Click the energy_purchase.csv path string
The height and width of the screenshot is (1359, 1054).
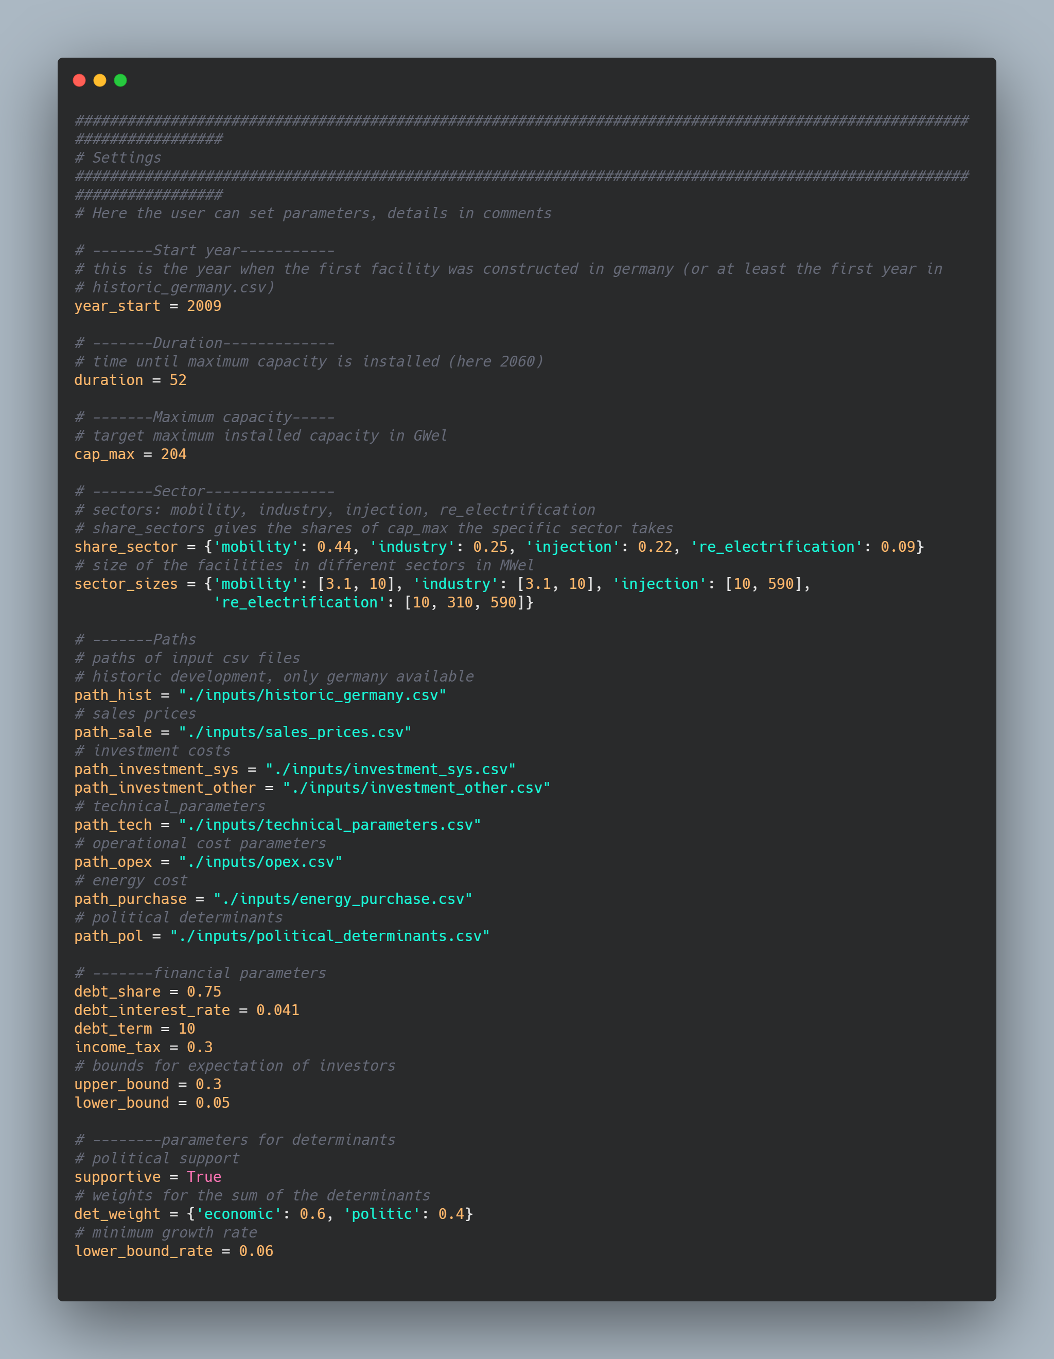[343, 899]
